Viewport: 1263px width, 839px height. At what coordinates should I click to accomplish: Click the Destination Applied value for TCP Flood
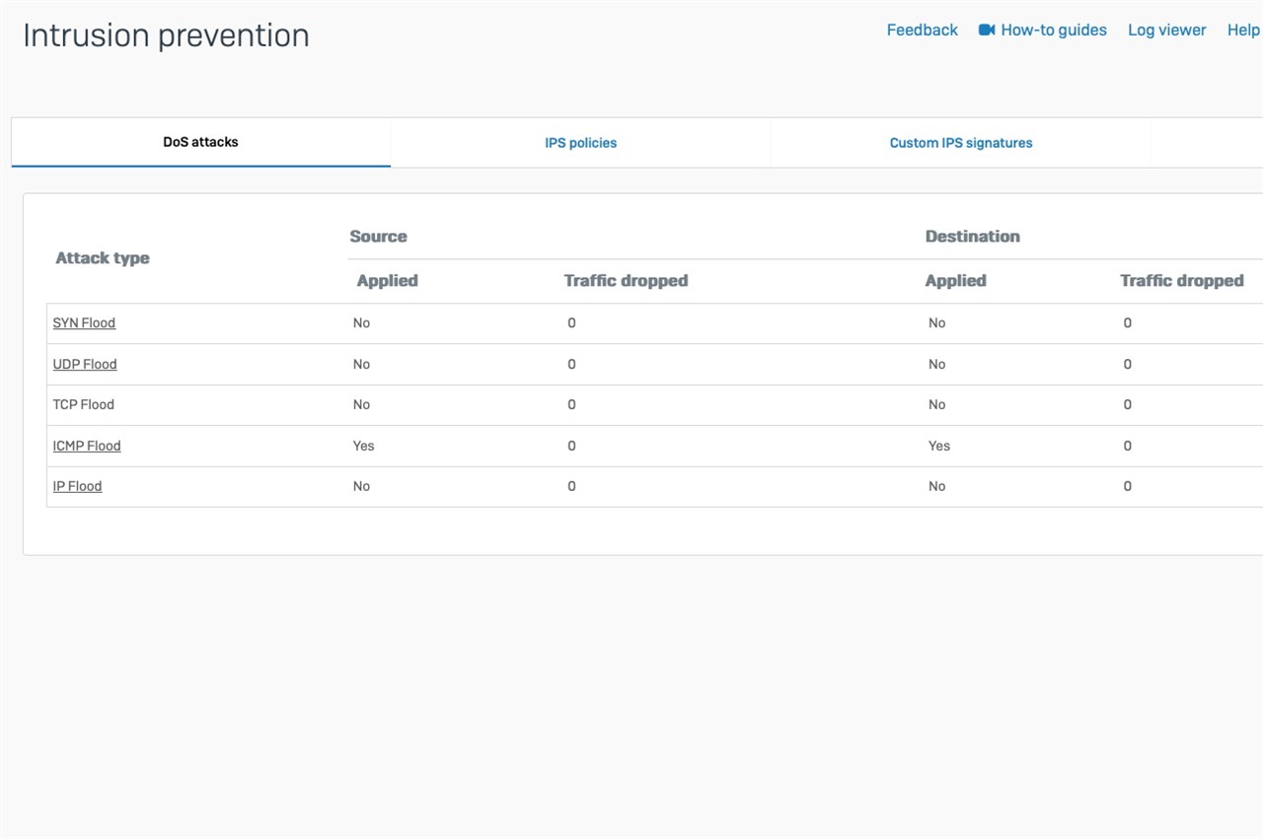(936, 405)
